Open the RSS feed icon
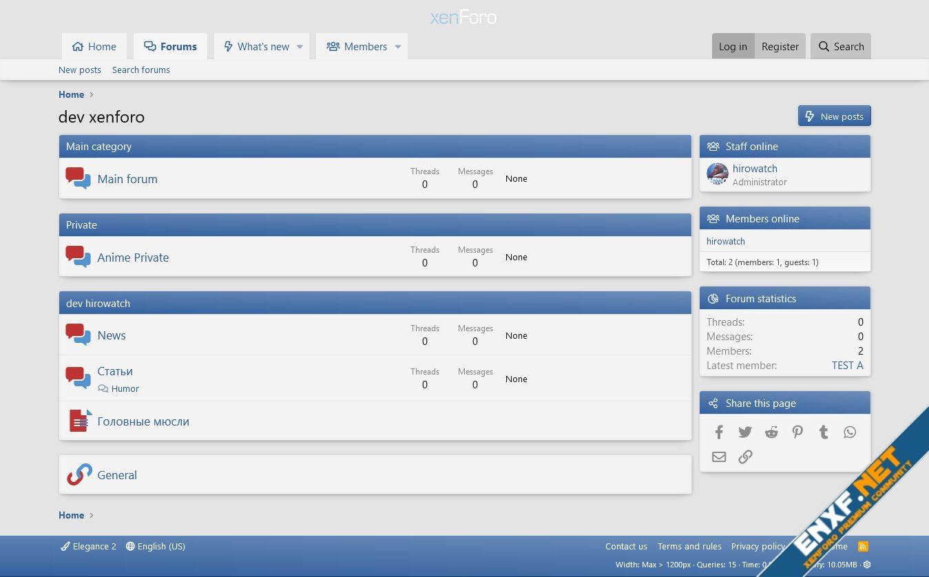 pos(863,546)
